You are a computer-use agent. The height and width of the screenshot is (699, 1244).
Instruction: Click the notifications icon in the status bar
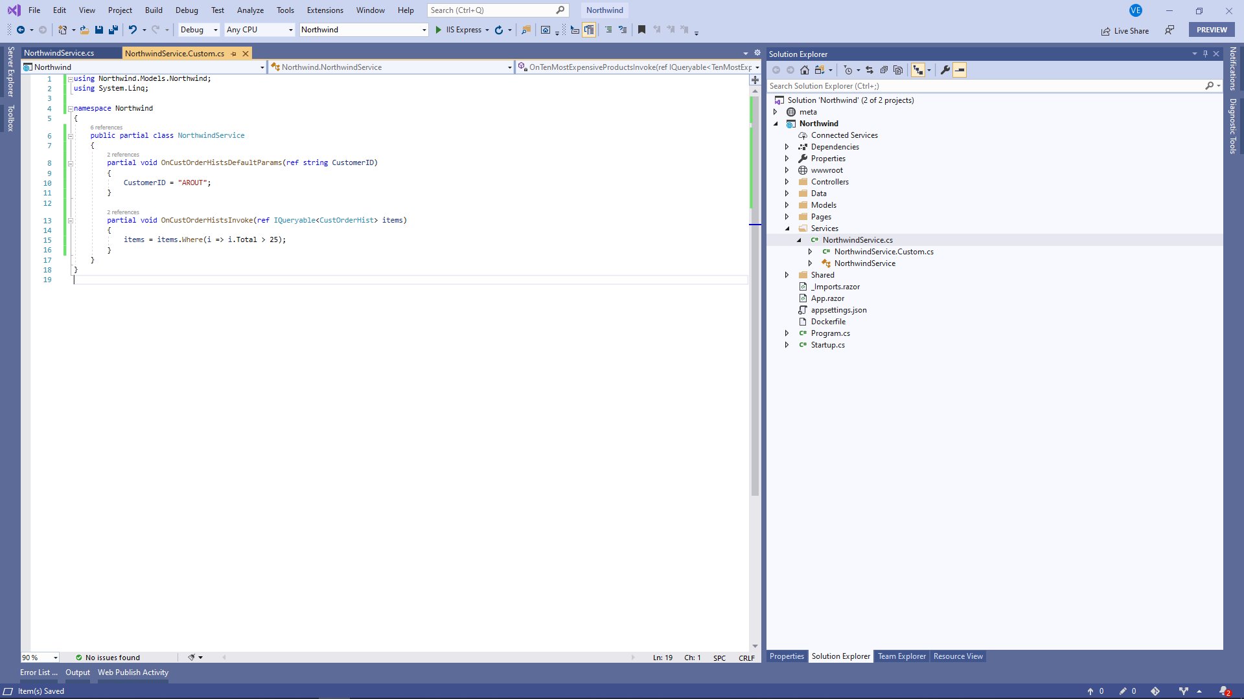(x=1225, y=691)
